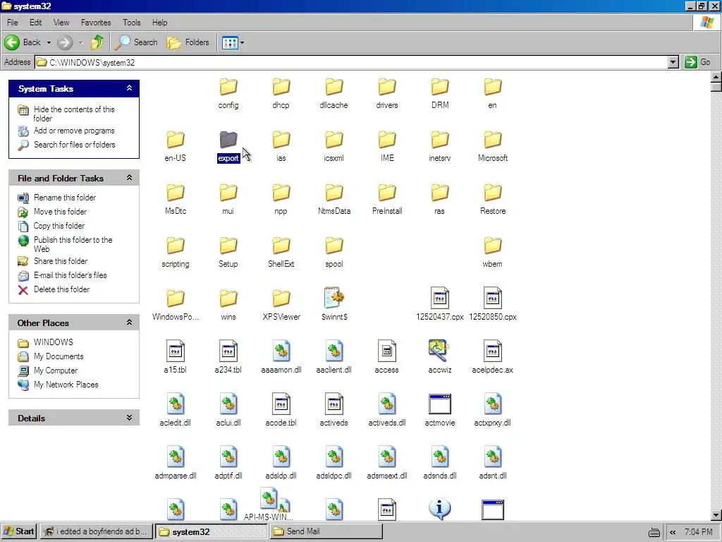The image size is (722, 542).
Task: Open Back history dropdown arrow
Action: (49, 42)
